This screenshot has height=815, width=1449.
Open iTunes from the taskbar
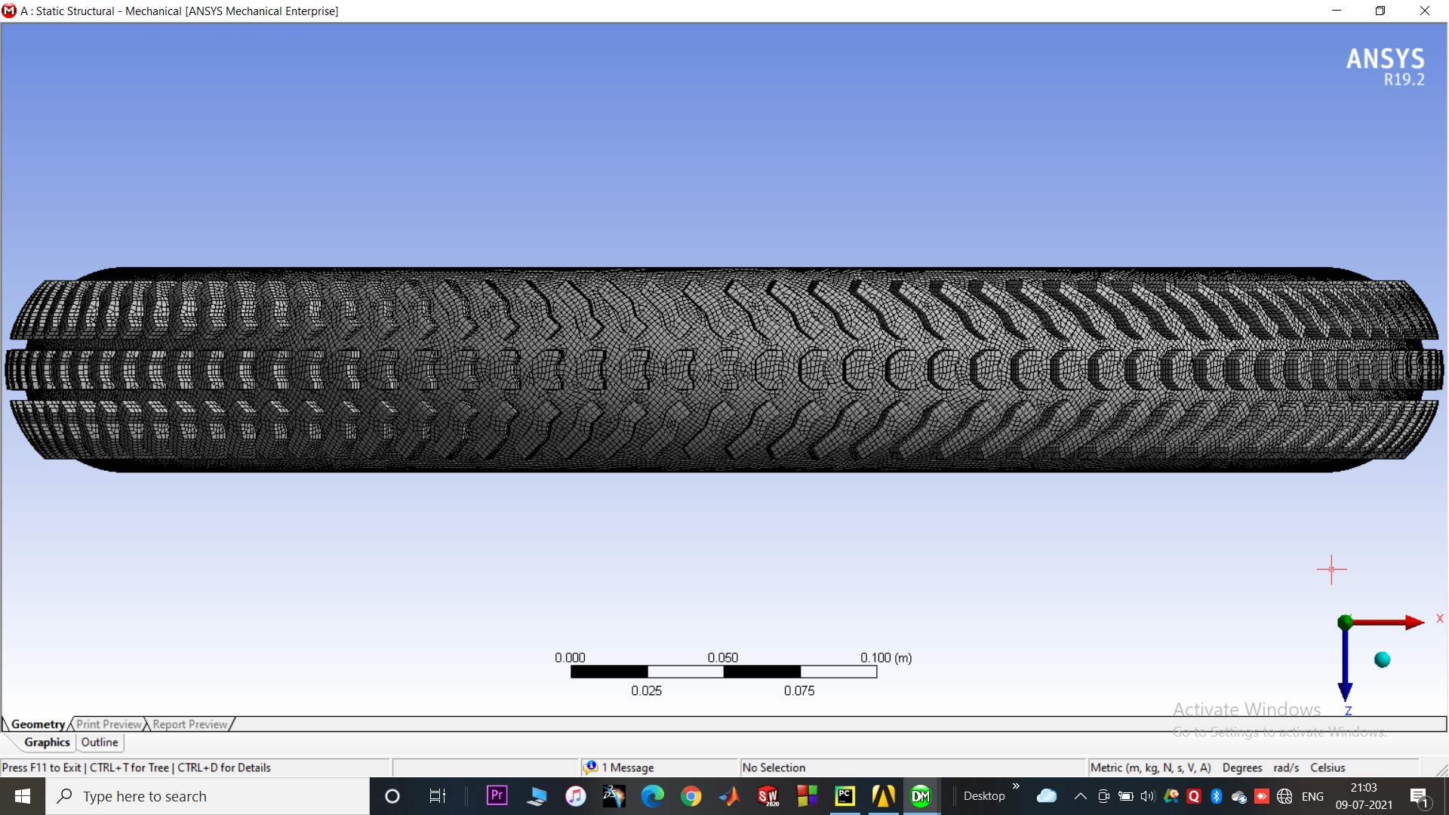(x=575, y=796)
